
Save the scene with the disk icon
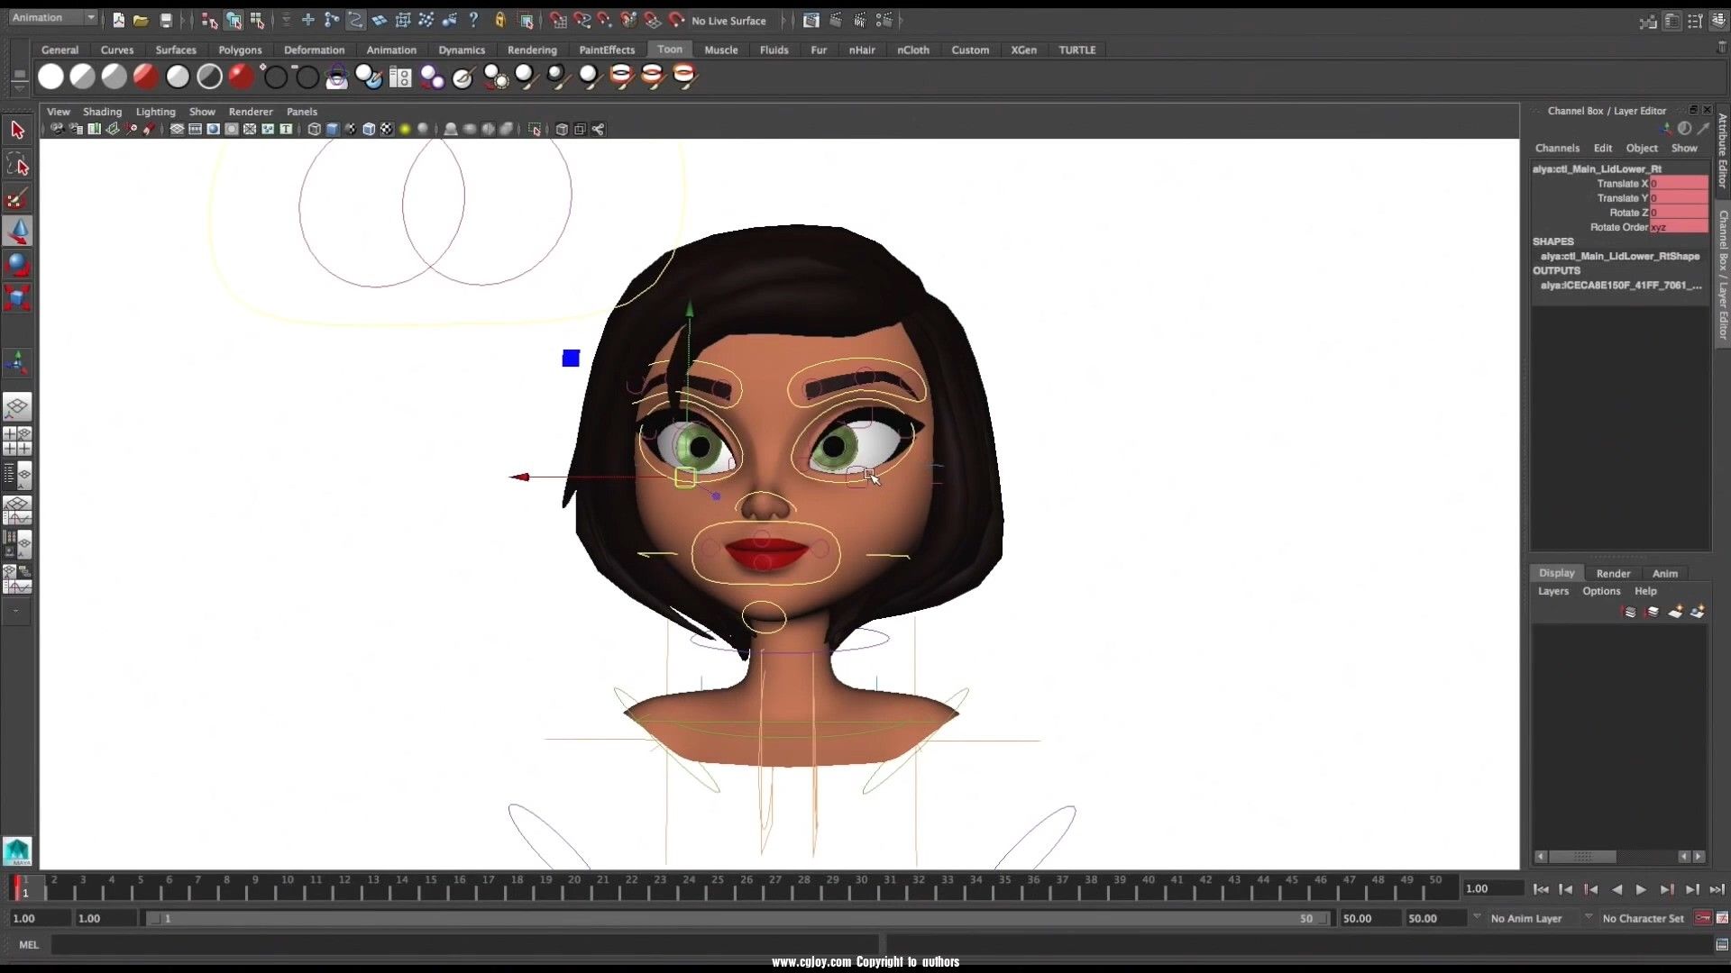pos(165,20)
